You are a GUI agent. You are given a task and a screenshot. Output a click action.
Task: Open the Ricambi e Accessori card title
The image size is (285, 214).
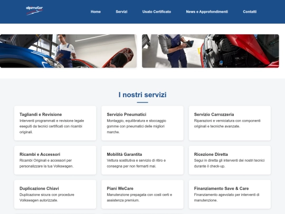[x=40, y=154]
